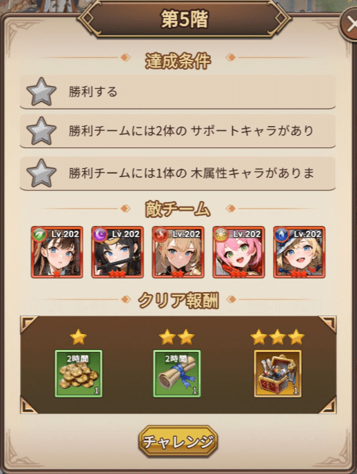This screenshot has width=357, height=474.
Task: Open the treasure chest three-star reward
Action: (278, 373)
